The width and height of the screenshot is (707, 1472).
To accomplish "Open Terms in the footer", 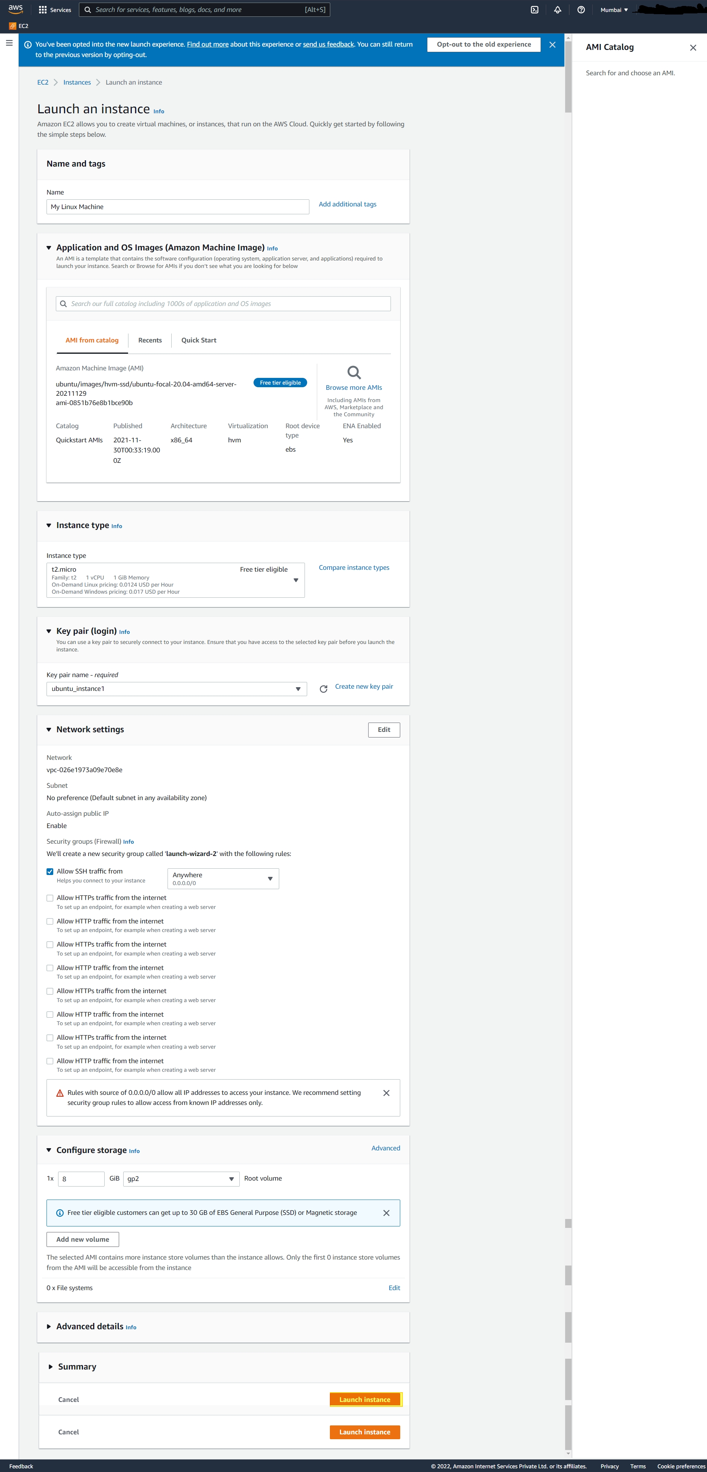I will [x=638, y=1466].
